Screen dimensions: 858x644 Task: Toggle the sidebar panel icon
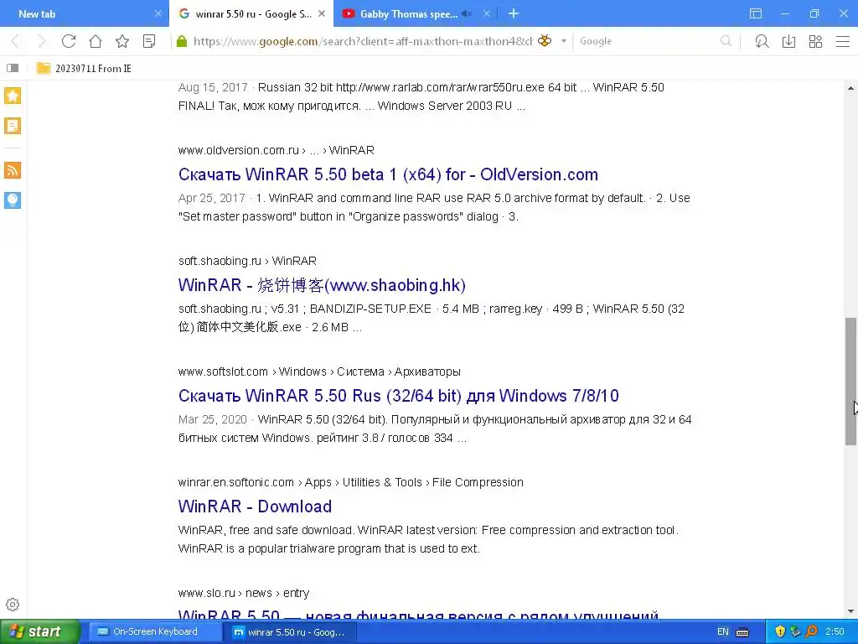click(13, 68)
